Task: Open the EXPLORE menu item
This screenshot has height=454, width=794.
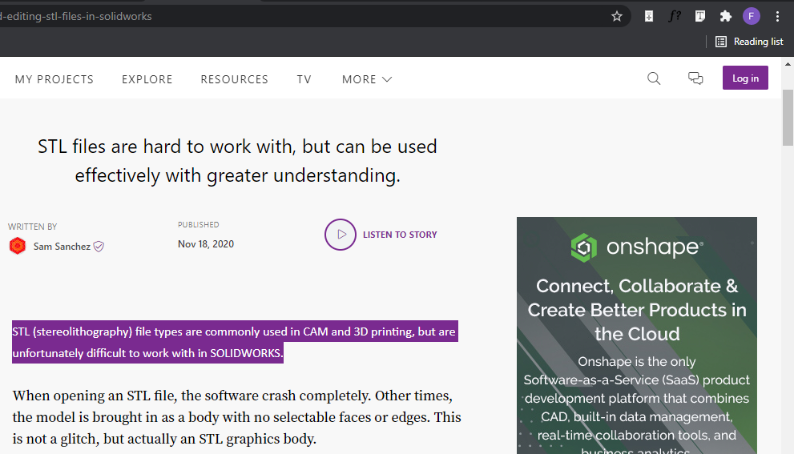Action: click(x=147, y=79)
